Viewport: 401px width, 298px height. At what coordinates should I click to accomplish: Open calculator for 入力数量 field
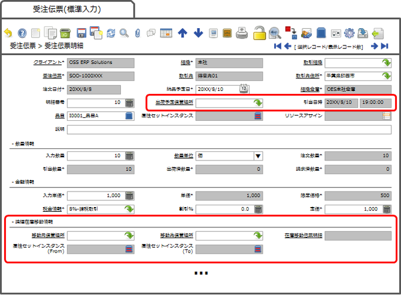click(x=129, y=156)
